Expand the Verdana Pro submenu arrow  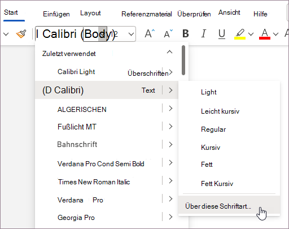(170, 199)
